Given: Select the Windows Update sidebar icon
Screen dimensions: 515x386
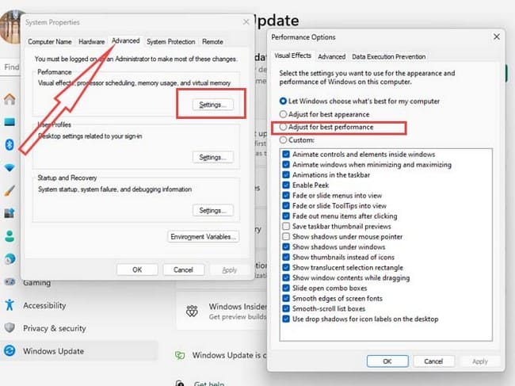Looking at the screenshot, I should tap(10, 351).
